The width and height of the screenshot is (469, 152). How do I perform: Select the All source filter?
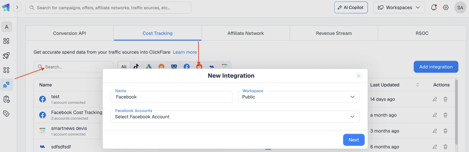tap(124, 67)
